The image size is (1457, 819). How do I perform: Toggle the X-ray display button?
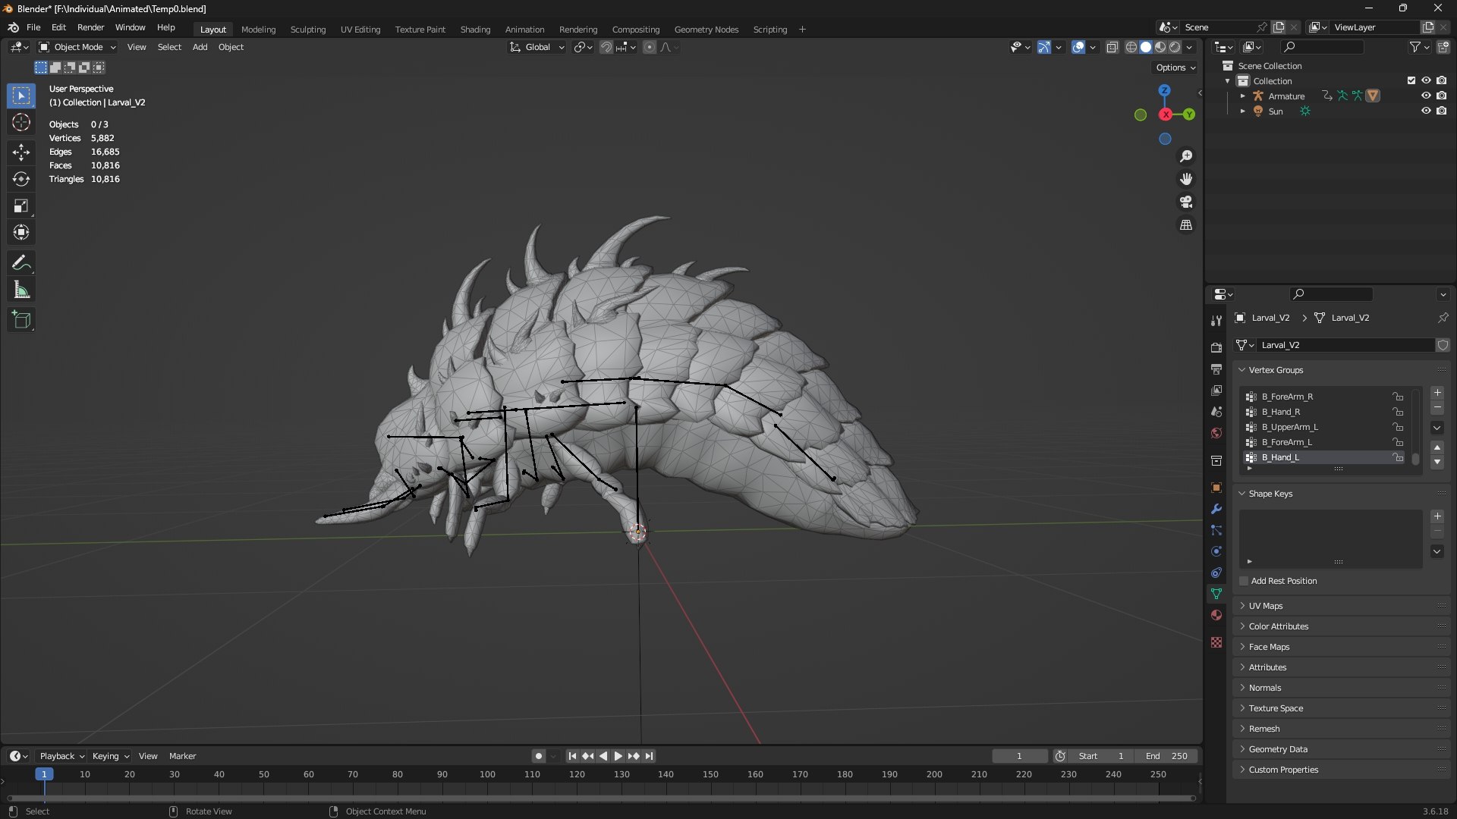(1112, 47)
